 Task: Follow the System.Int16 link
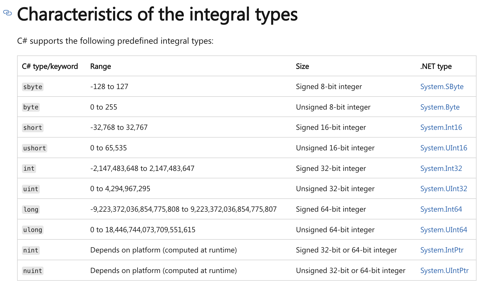(x=441, y=127)
